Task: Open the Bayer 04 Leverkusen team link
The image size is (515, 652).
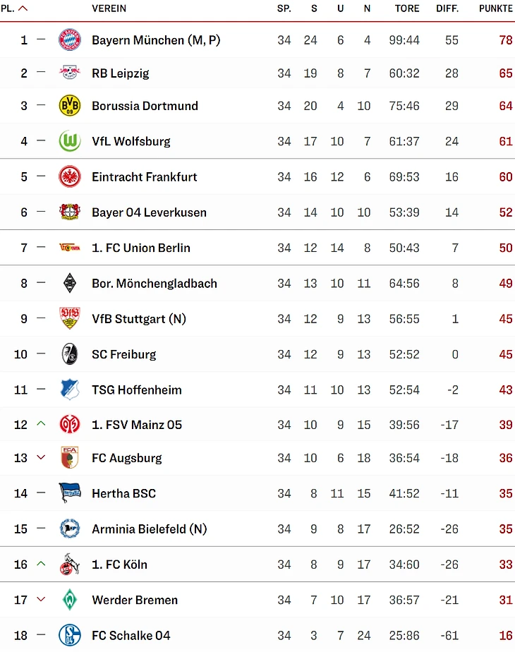Action: click(149, 212)
